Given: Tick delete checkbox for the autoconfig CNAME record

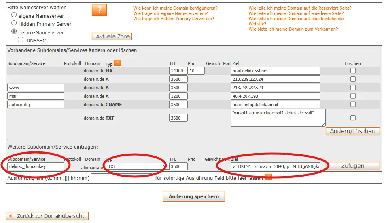Looking at the screenshot, I should click(x=353, y=105).
